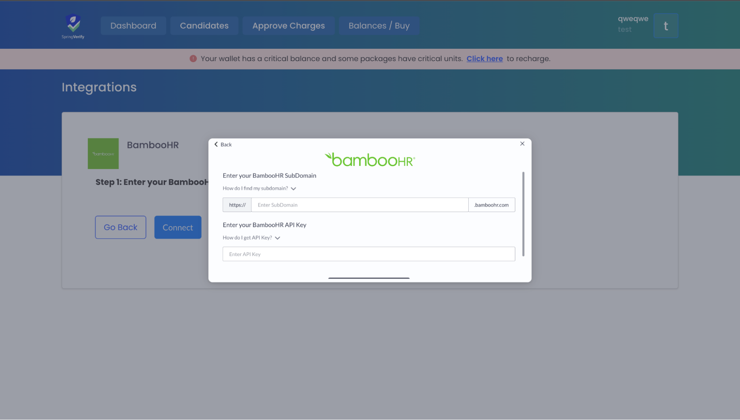Click the Back chevron arrow in dialog
This screenshot has width=740, height=420.
[216, 144]
